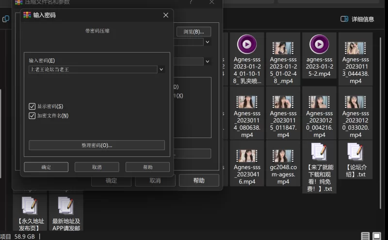This screenshot has height=240, width=388.
Task: Disable the 加密文件名(N) checkbox
Action: coord(32,116)
